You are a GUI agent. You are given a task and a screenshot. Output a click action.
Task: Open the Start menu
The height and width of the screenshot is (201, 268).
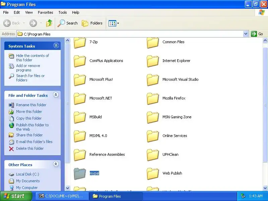16,196
